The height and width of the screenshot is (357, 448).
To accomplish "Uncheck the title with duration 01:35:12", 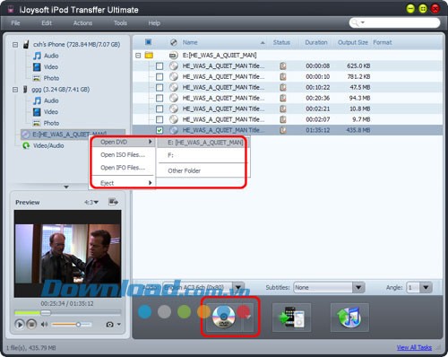I will pyautogui.click(x=159, y=130).
